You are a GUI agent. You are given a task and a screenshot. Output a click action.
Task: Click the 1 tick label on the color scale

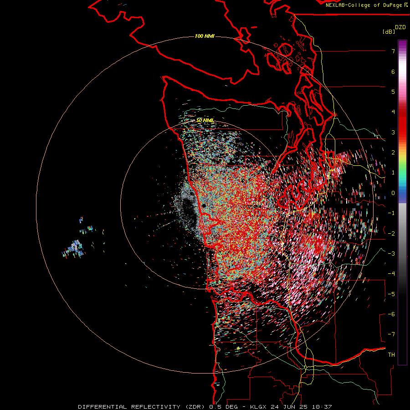(393, 173)
